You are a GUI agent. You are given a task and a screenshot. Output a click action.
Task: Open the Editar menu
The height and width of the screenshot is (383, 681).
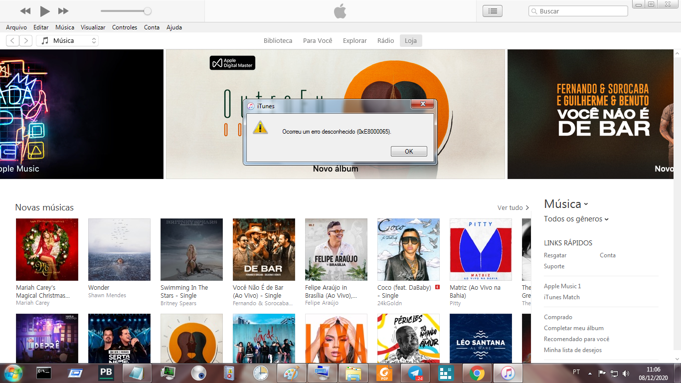point(41,27)
